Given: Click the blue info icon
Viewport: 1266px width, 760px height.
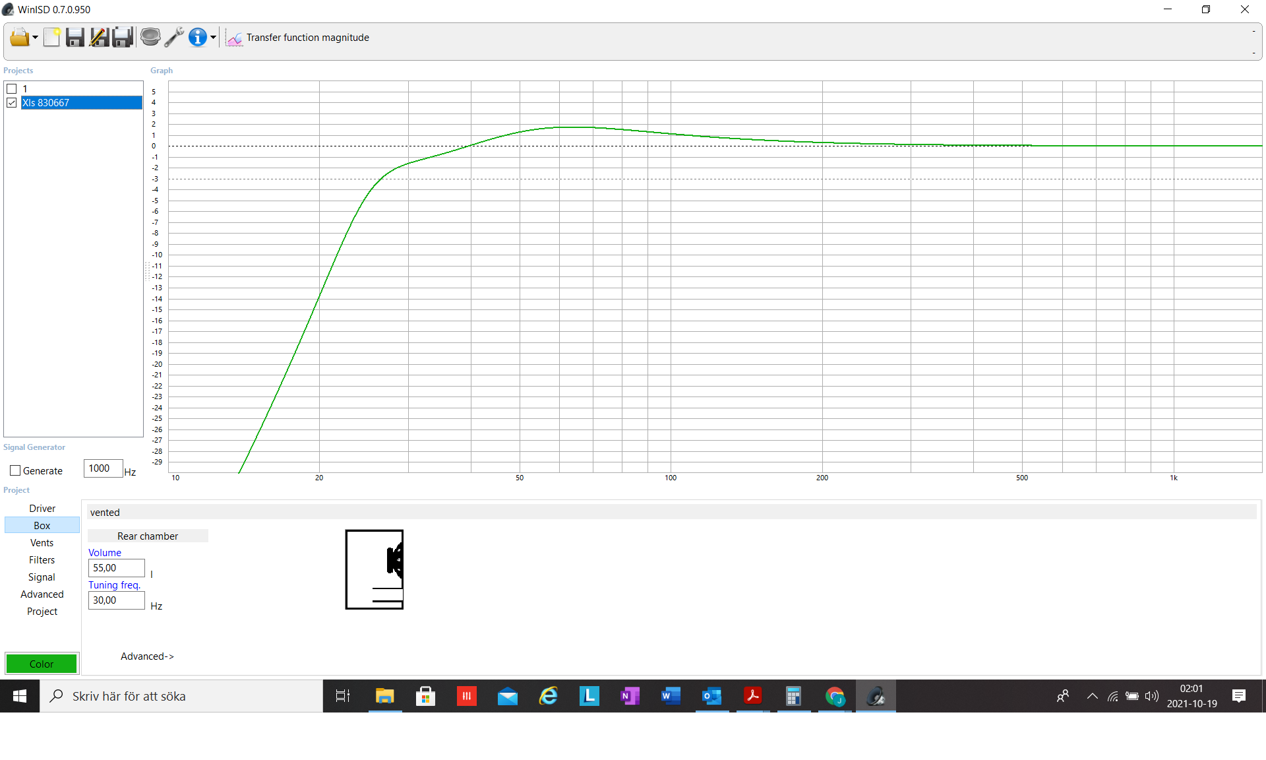Looking at the screenshot, I should tap(198, 38).
